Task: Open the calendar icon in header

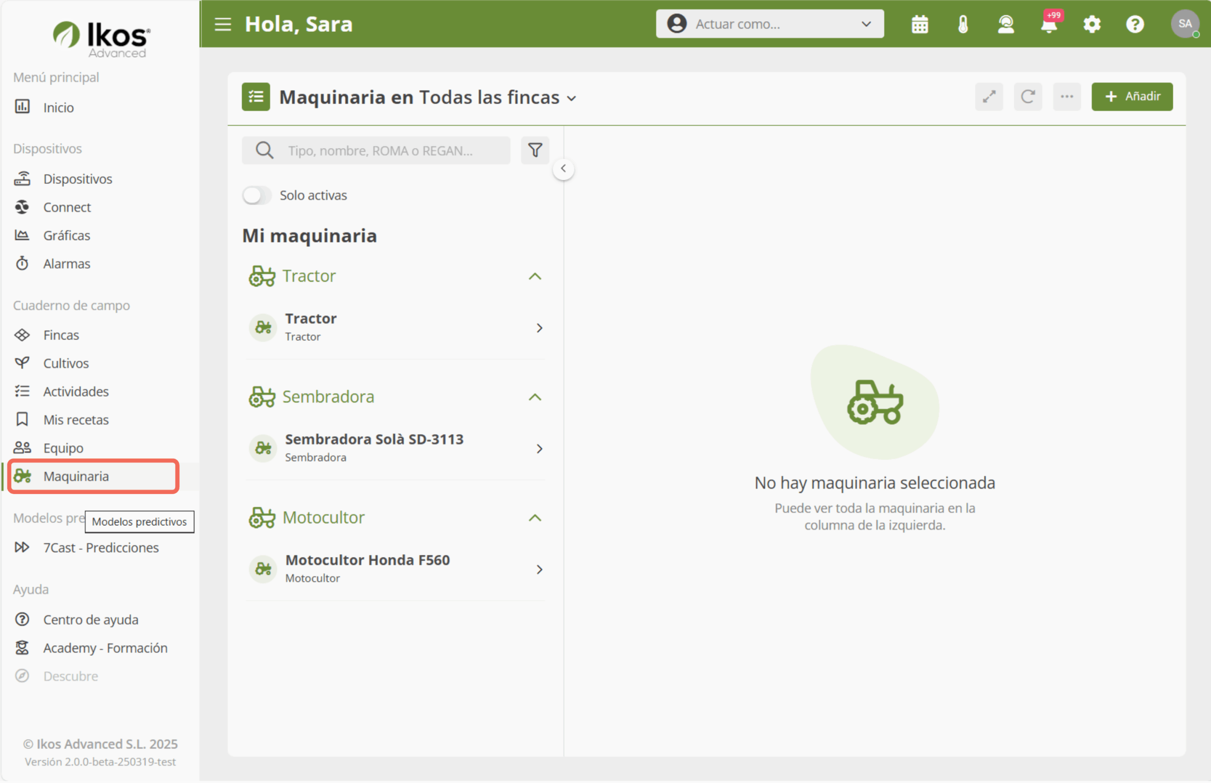Action: (919, 24)
